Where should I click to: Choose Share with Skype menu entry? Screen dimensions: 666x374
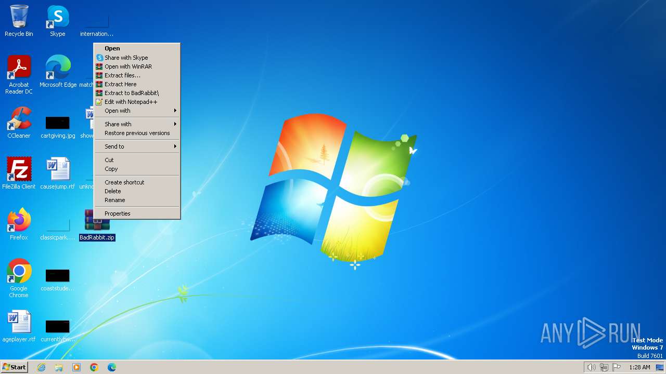[x=137, y=58]
